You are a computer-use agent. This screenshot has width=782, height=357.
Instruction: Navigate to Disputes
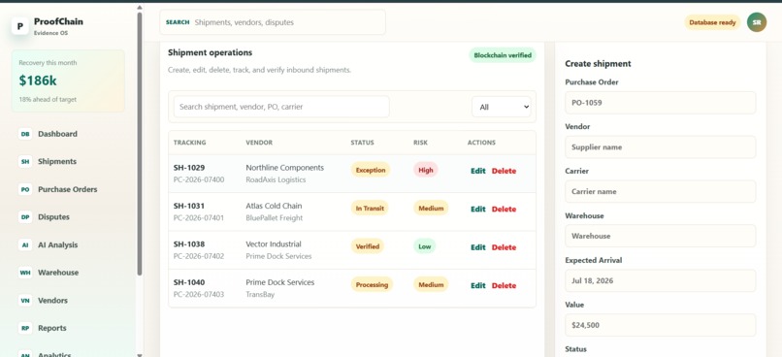pos(53,217)
